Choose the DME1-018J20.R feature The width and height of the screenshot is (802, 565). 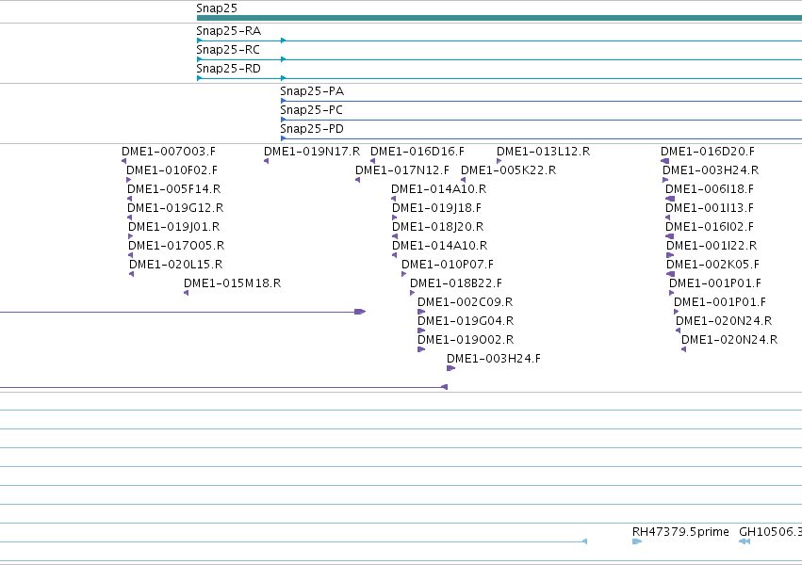(x=438, y=227)
